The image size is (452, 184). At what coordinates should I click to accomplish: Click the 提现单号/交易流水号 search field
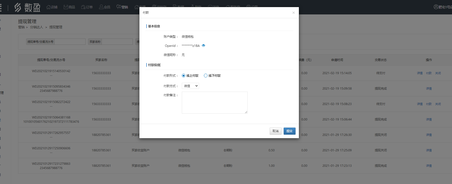70,42
